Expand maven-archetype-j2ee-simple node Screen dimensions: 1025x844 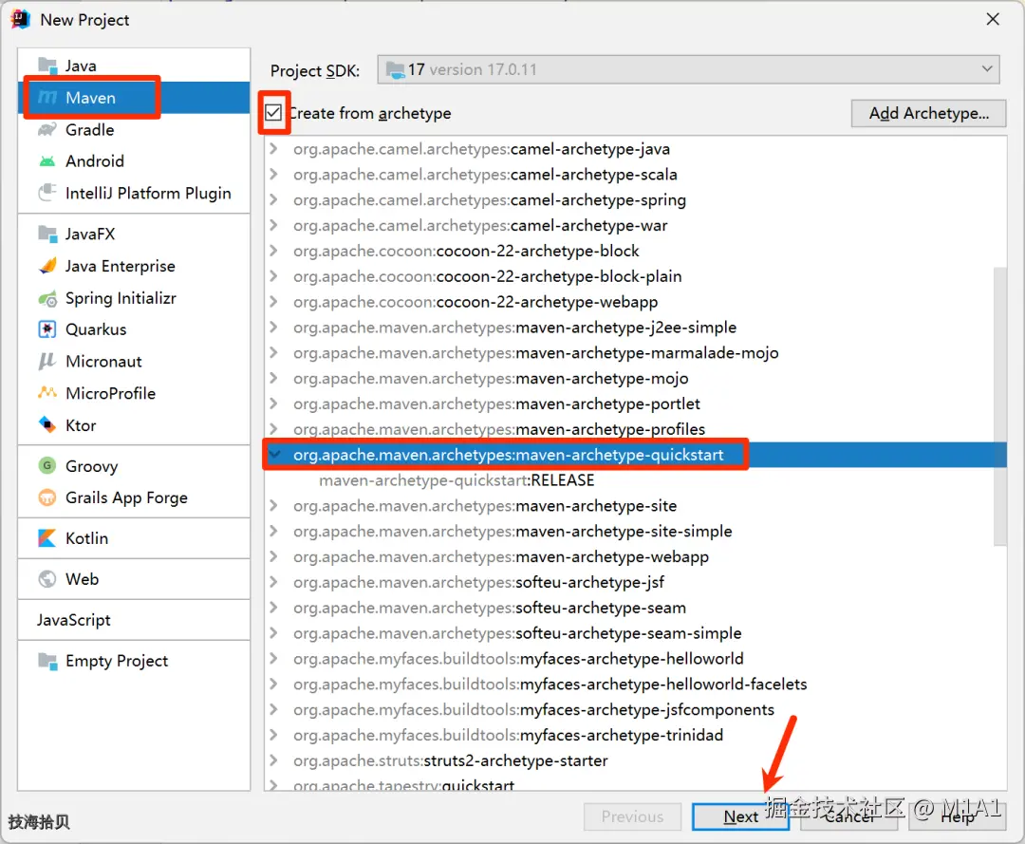click(x=274, y=327)
